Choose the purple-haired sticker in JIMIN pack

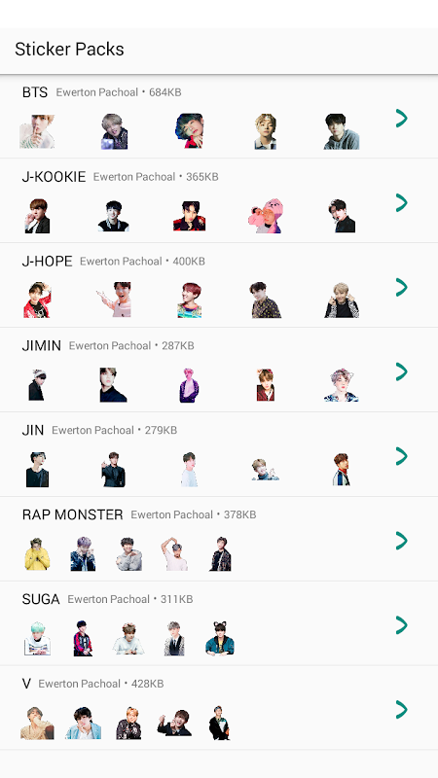coord(189,385)
